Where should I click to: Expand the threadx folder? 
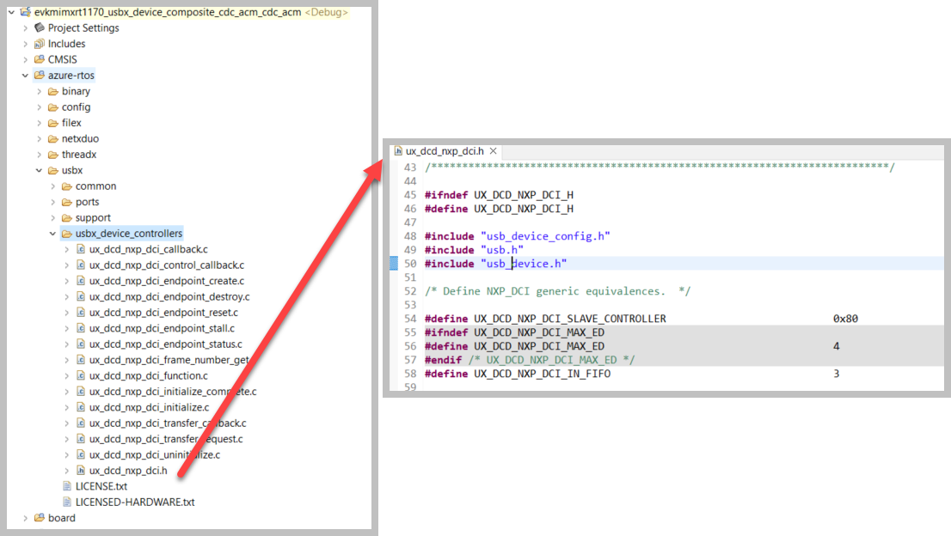coord(38,154)
